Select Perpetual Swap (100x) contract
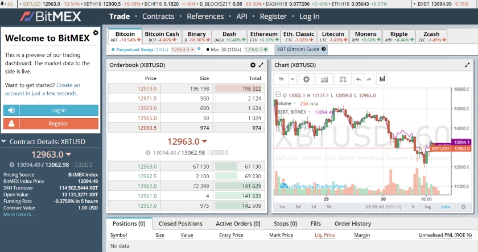Screen dimensions: 478x252 [x=139, y=49]
